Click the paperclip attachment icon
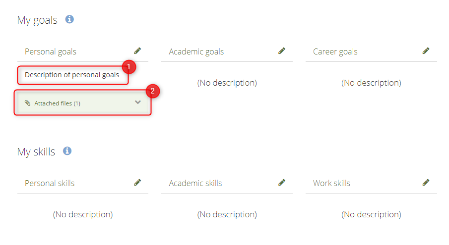The height and width of the screenshot is (245, 449). click(x=28, y=103)
